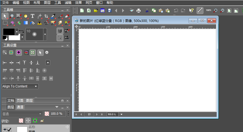This screenshot has height=132, width=243.
Task: Go to last page in document footer
Action: coord(102,114)
